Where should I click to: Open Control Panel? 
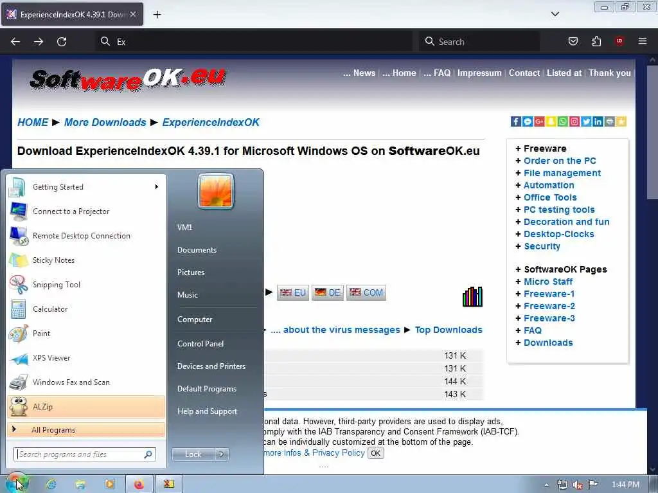(200, 343)
